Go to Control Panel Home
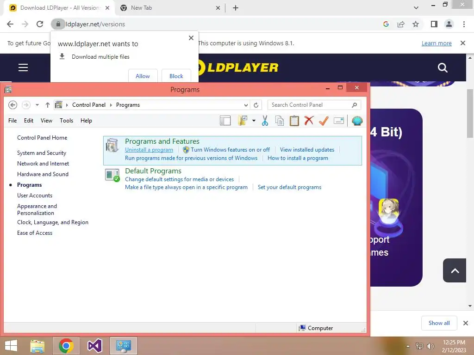Image resolution: width=474 pixels, height=355 pixels. [42, 138]
